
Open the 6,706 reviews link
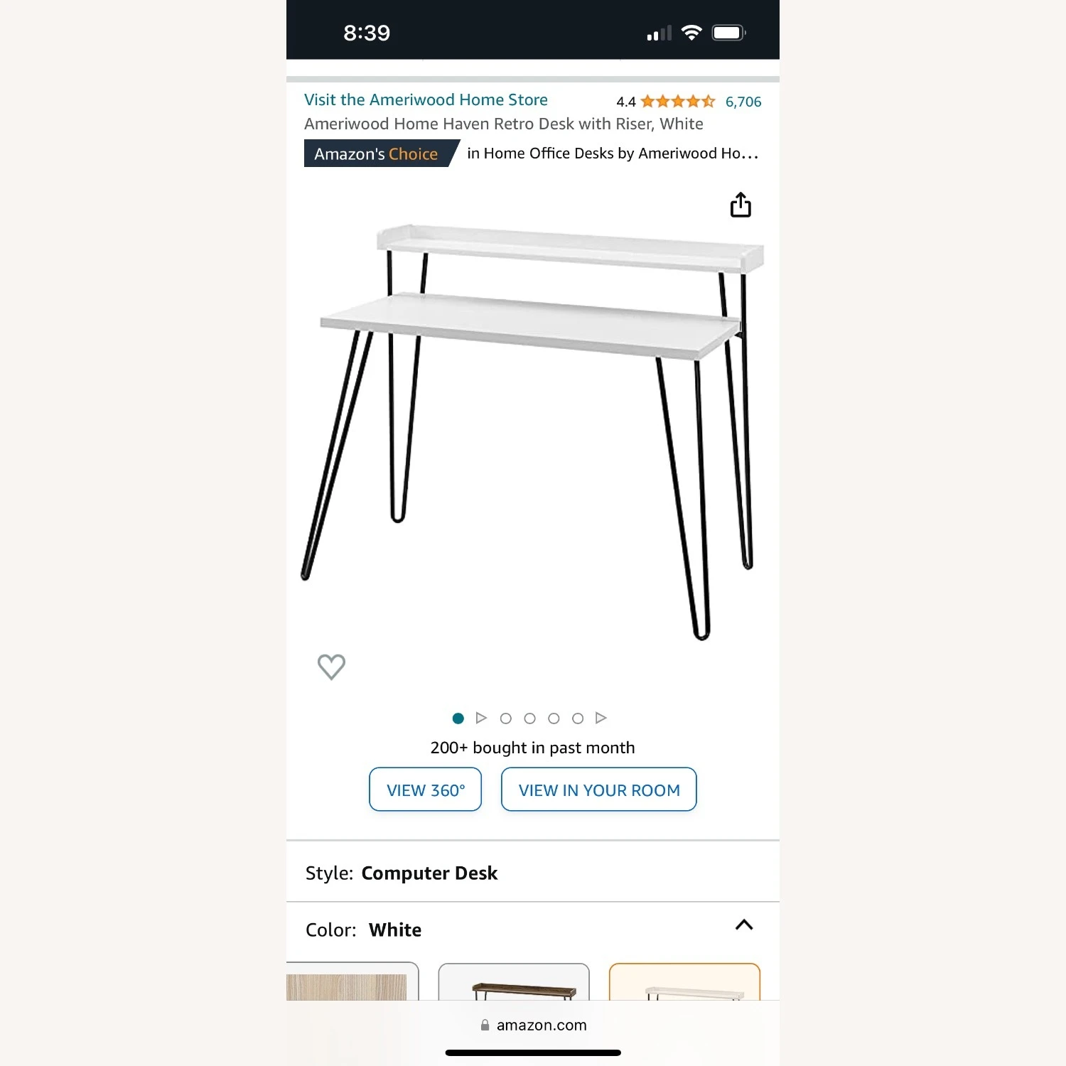tap(743, 102)
